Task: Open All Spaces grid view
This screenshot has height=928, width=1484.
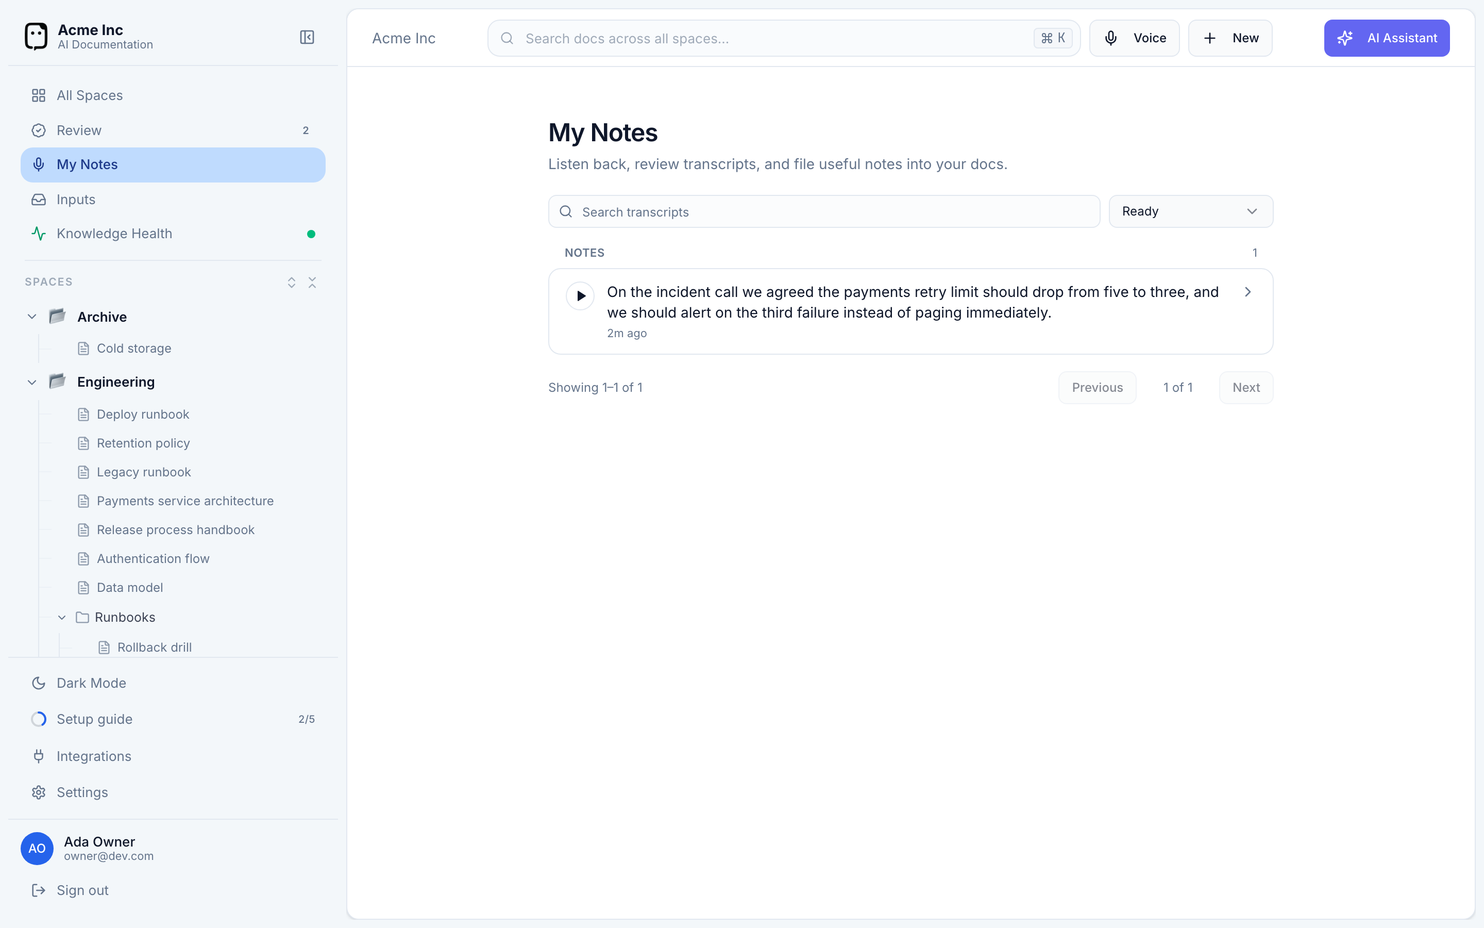Action: point(172,95)
